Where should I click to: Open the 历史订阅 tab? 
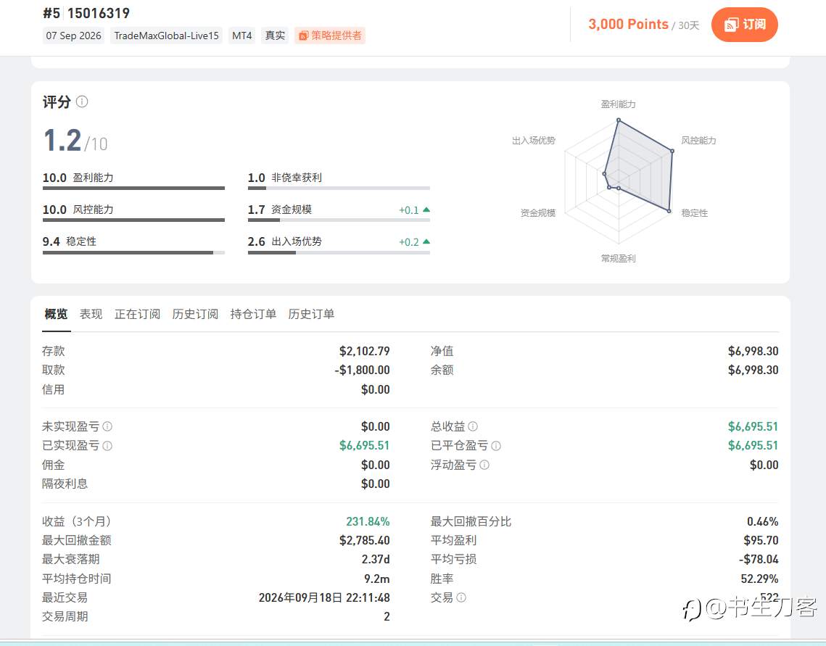tap(195, 315)
